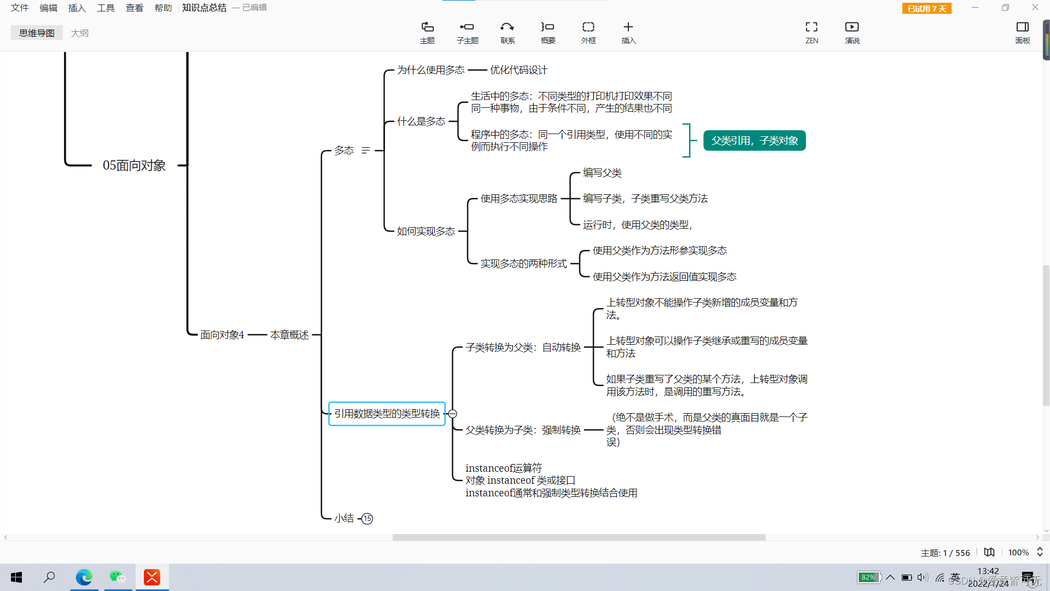The height and width of the screenshot is (591, 1050).
Task: Enter ZEN mode
Action: 812,32
